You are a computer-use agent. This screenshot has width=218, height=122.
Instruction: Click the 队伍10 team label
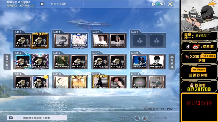[x=58, y=74]
